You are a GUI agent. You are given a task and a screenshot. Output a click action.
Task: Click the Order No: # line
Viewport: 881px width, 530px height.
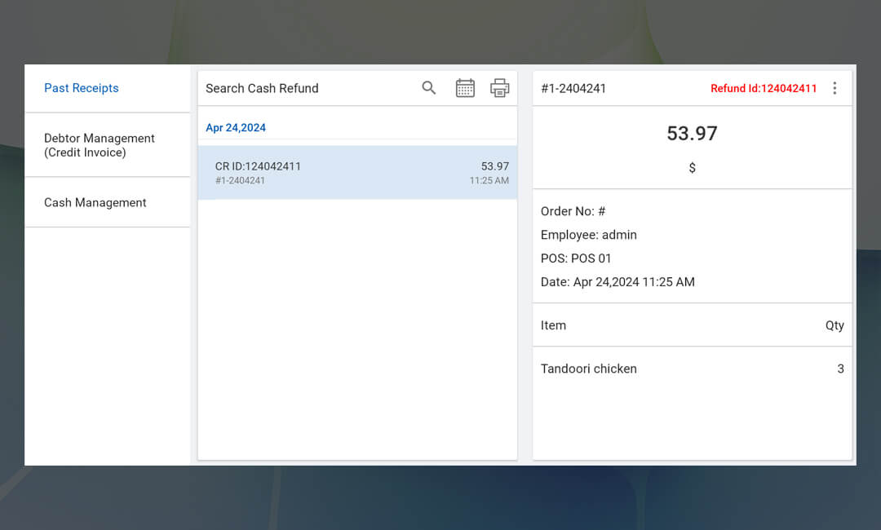[573, 211]
